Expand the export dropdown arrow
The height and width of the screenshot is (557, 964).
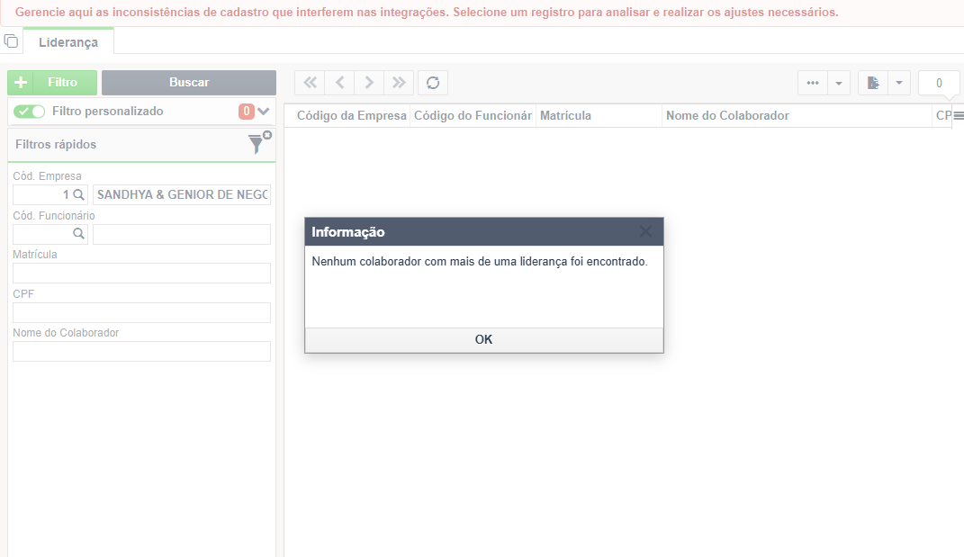coord(899,83)
